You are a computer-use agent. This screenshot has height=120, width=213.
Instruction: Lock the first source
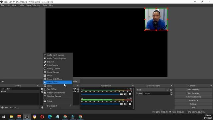click(78, 89)
